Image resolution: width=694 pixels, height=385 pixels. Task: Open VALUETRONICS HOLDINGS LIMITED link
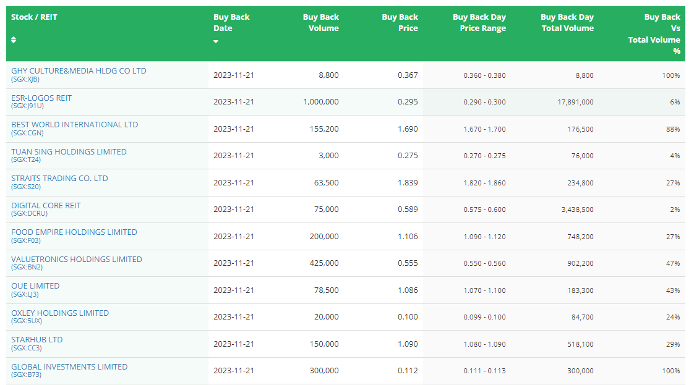coord(77,259)
